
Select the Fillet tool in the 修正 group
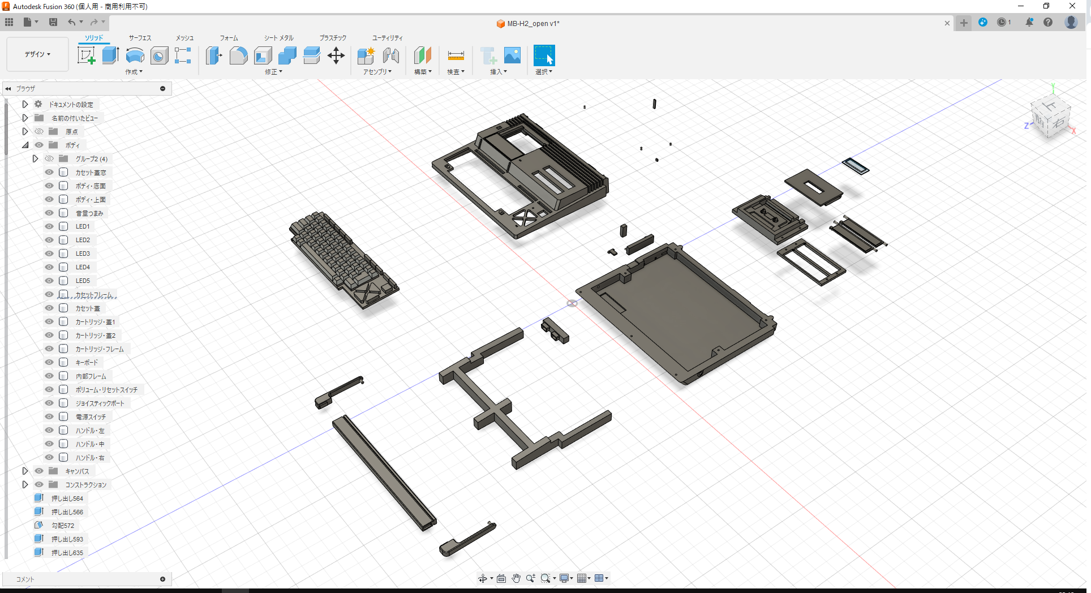pos(238,56)
